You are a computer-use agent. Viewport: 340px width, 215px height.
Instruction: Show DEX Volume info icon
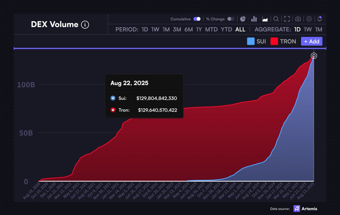point(85,25)
